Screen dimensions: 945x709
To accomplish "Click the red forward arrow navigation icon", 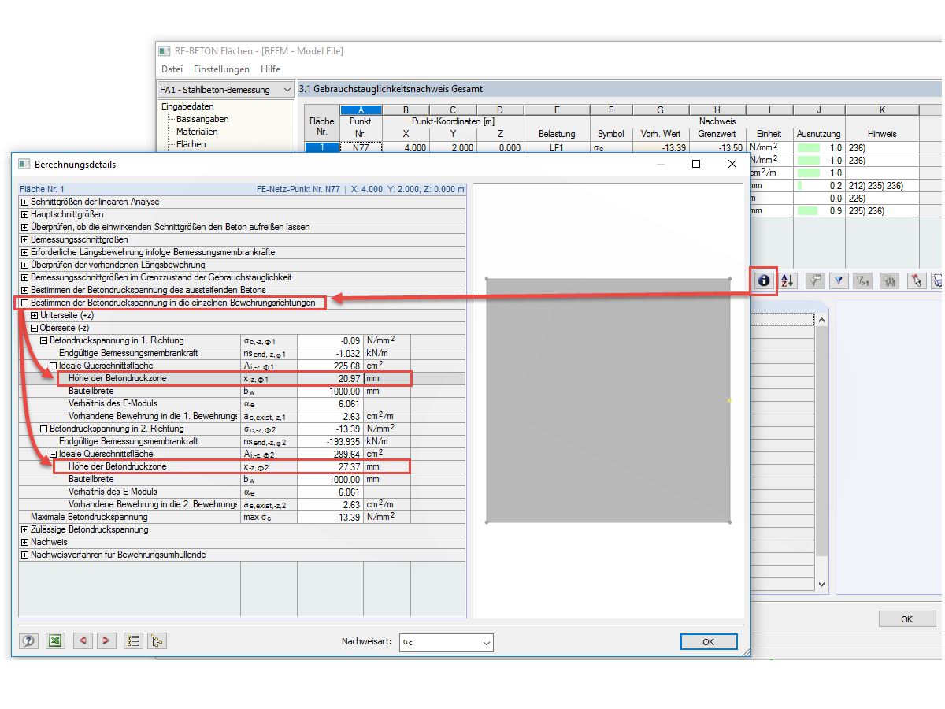I will tap(106, 640).
